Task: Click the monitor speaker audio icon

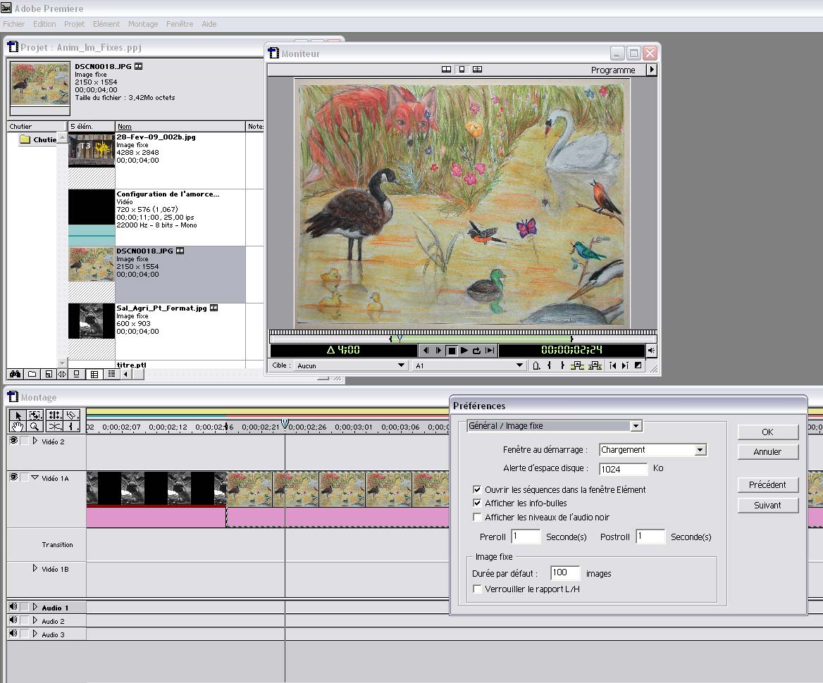Action: coord(651,351)
